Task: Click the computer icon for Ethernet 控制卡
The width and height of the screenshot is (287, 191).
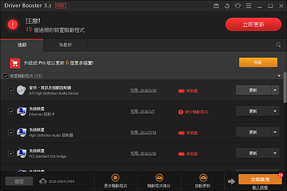Action: pyautogui.click(x=22, y=111)
